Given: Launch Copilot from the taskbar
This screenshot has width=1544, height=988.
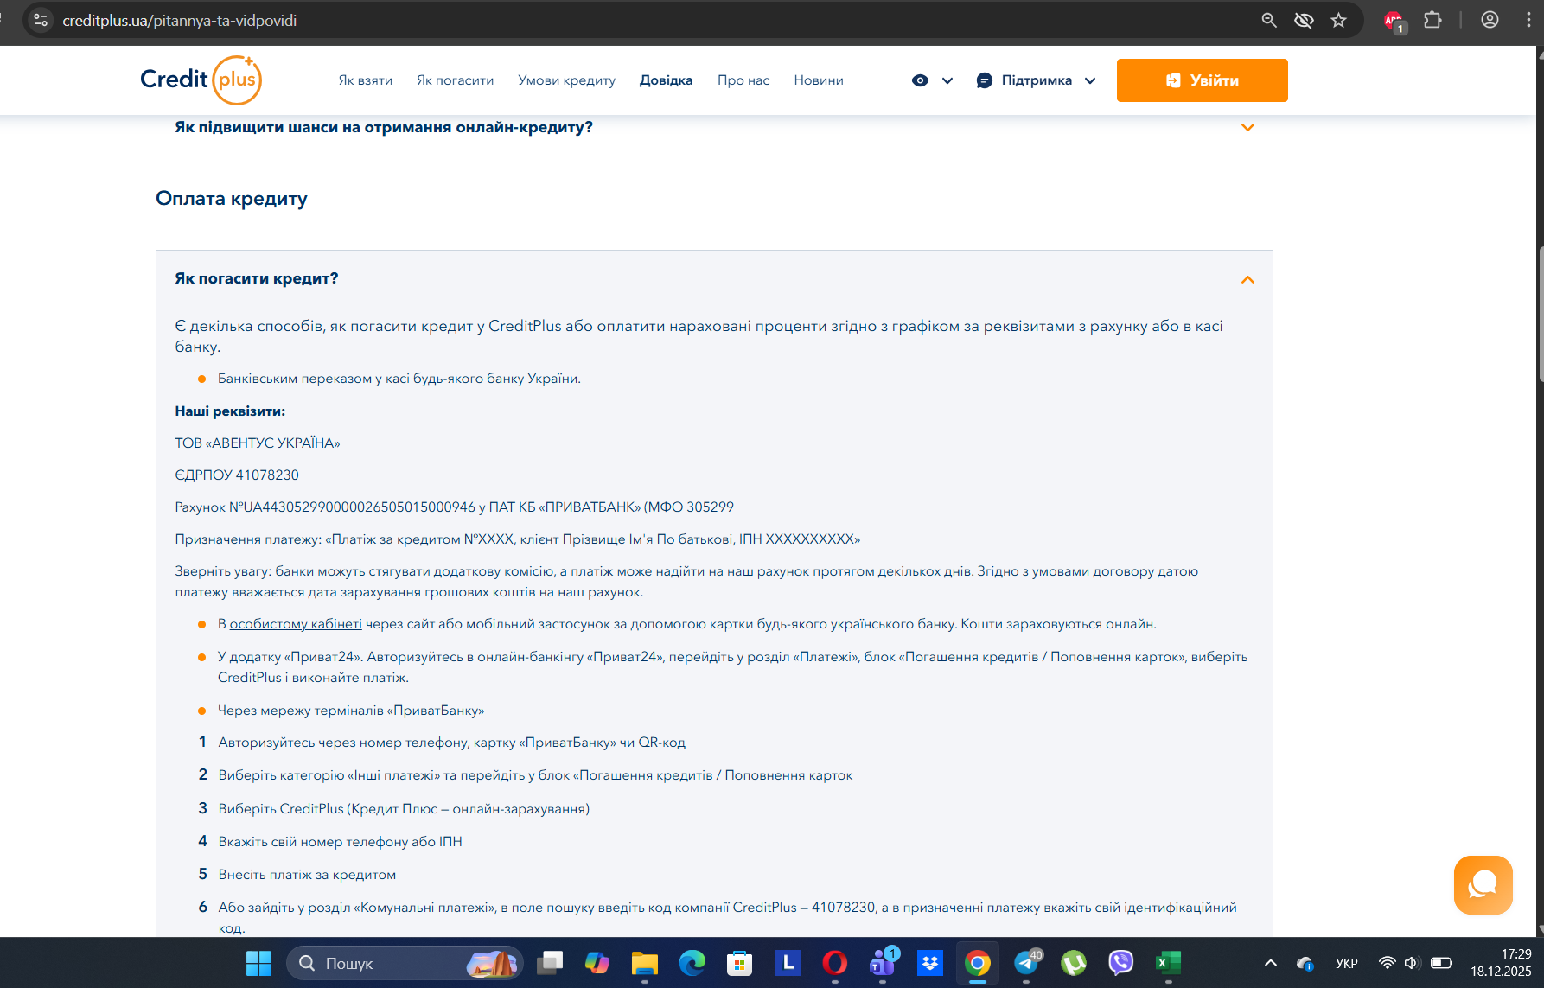Looking at the screenshot, I should (x=597, y=963).
